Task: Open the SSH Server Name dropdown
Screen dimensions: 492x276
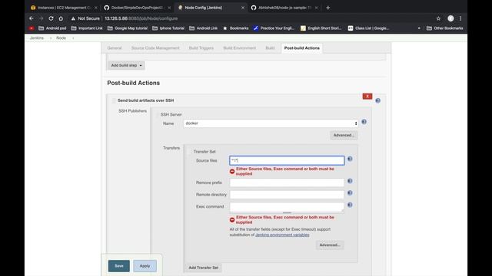Action: 271,123
